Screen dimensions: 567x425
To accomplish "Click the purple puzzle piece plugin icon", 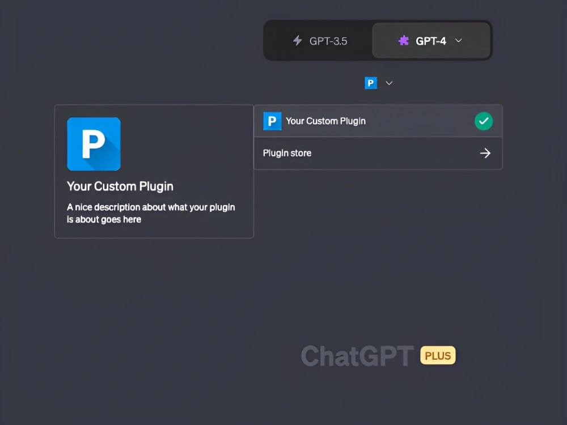I will click(x=404, y=40).
